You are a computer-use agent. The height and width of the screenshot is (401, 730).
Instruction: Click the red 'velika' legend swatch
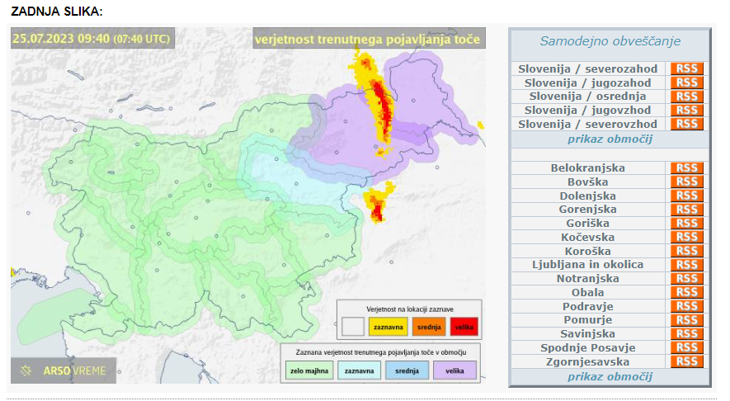[464, 328]
